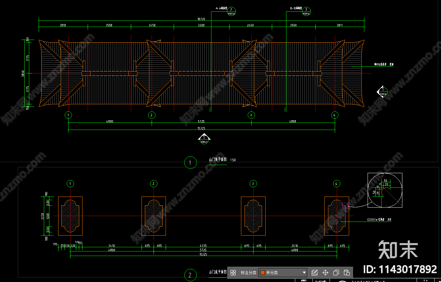The image size is (441, 282).
Task: Click title circle 1 beside 山门顶平面图
Action: point(190,162)
